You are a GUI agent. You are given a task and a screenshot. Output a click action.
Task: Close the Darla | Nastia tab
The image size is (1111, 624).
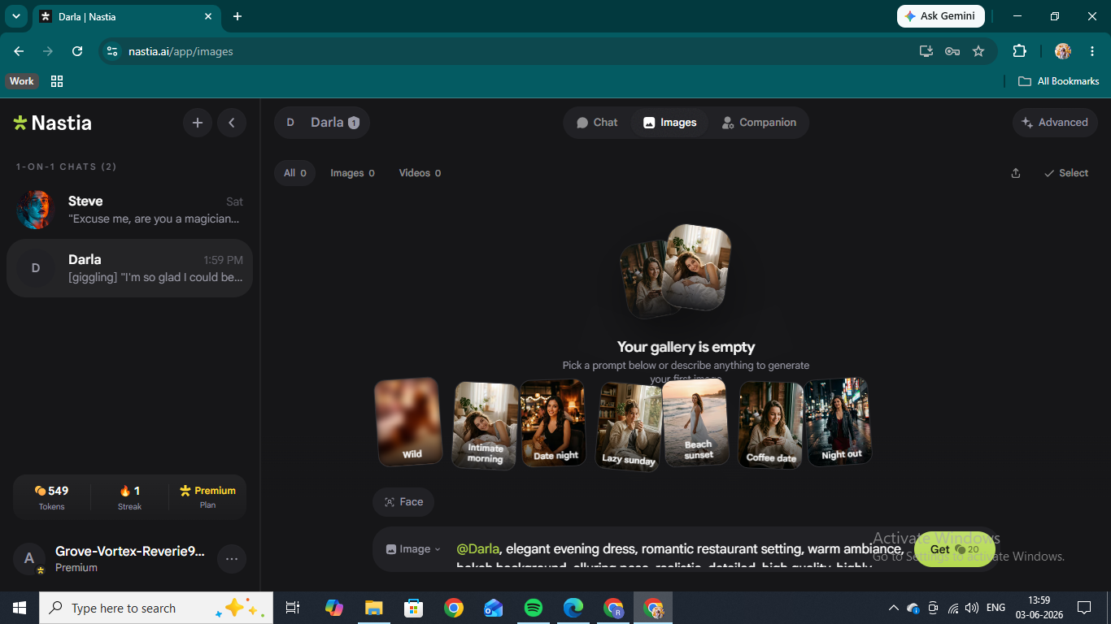pos(208,16)
